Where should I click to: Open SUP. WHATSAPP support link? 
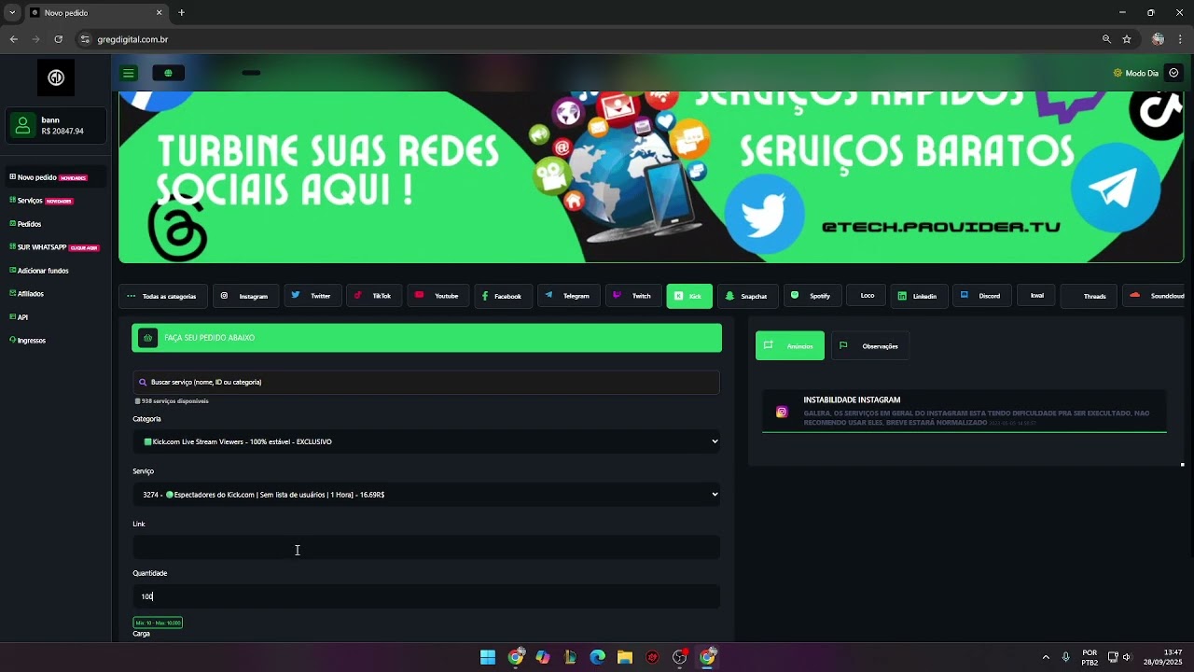54,247
